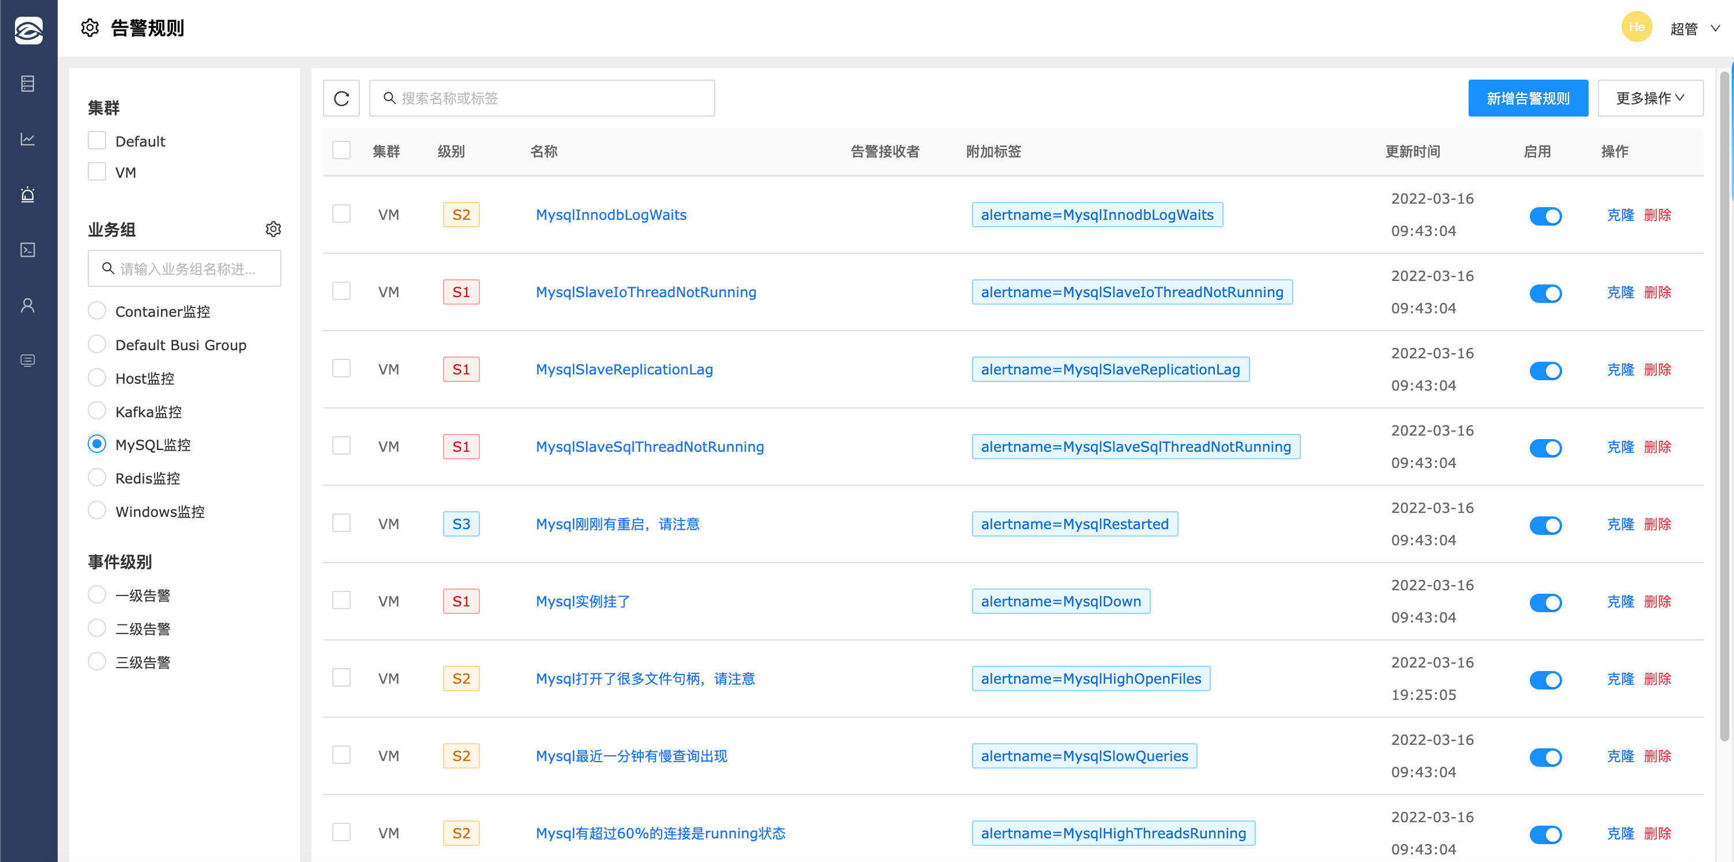The height and width of the screenshot is (862, 1734).
Task: Click the refresh icon beside search box
Action: click(x=341, y=98)
